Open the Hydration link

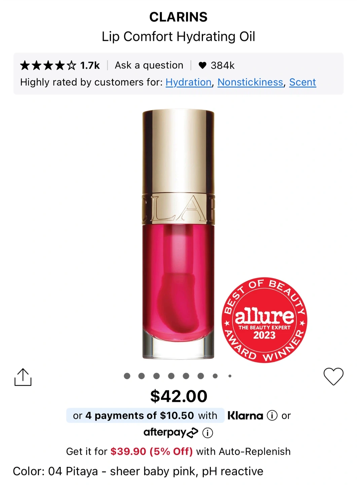click(188, 82)
